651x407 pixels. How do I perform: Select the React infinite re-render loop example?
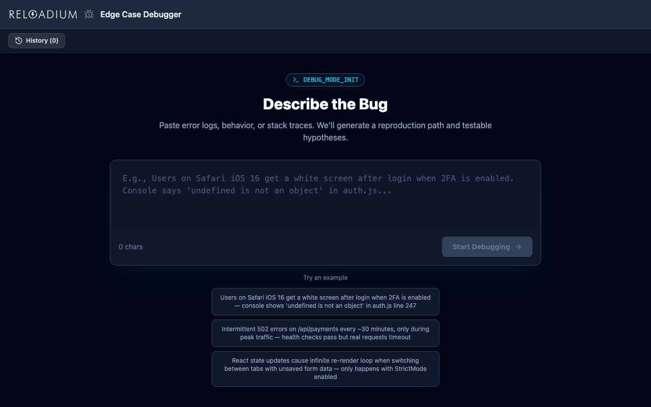(x=325, y=368)
